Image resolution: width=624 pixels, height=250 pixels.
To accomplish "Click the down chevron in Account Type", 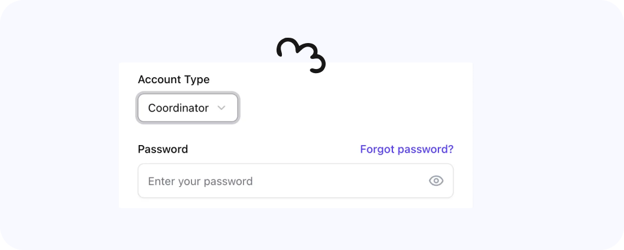I will pyautogui.click(x=222, y=108).
